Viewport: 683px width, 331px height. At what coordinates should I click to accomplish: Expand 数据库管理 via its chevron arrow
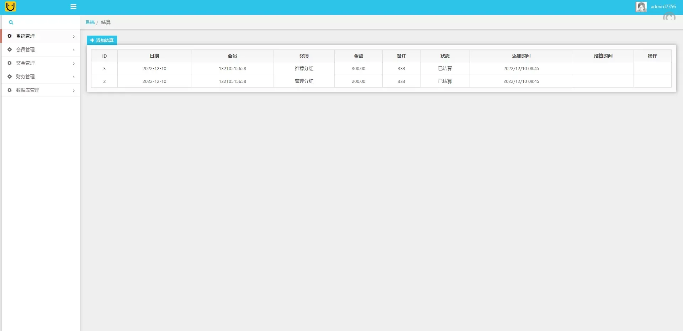(74, 90)
